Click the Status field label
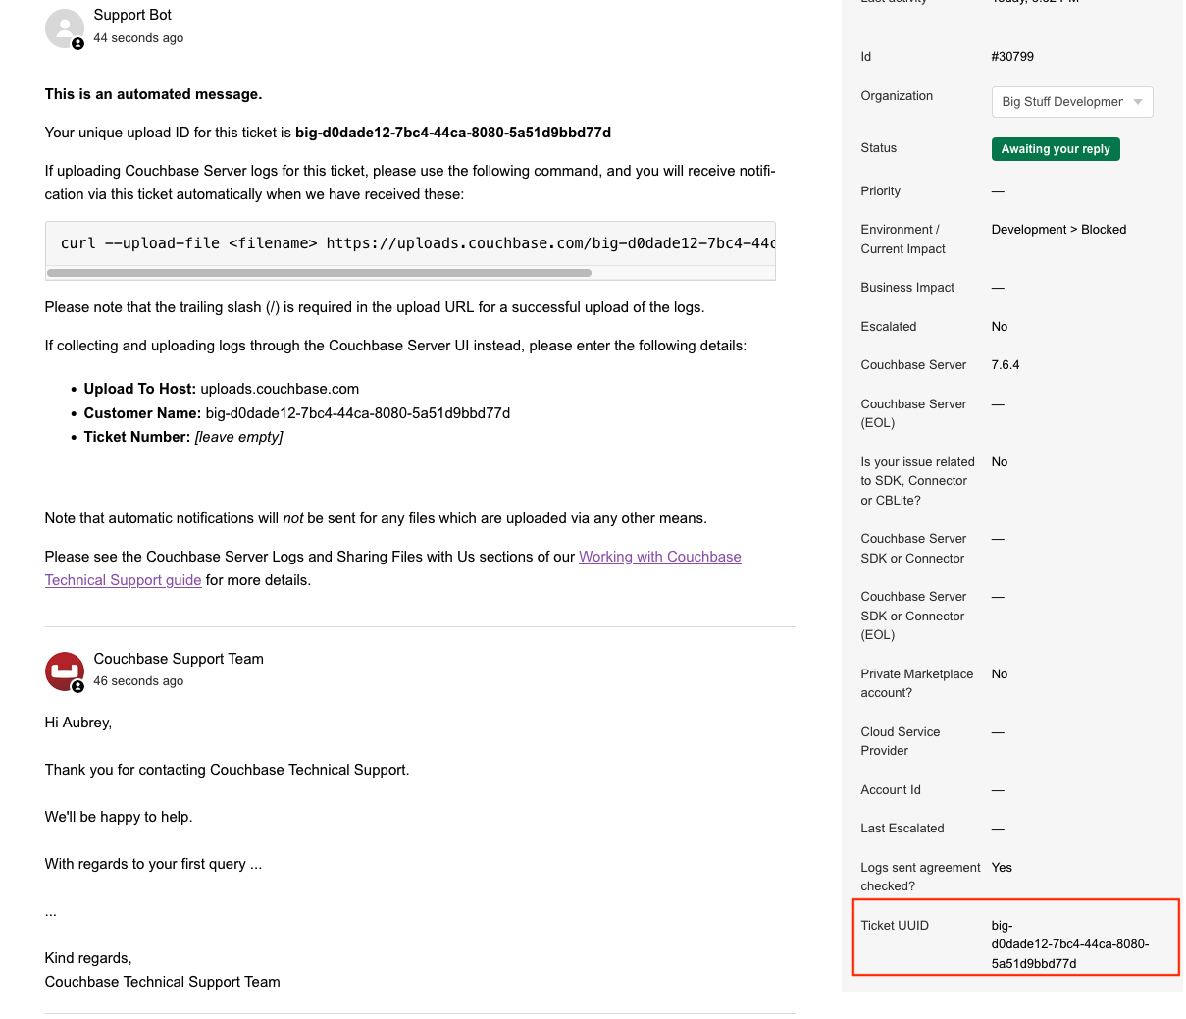The height and width of the screenshot is (1019, 1186). click(x=879, y=148)
